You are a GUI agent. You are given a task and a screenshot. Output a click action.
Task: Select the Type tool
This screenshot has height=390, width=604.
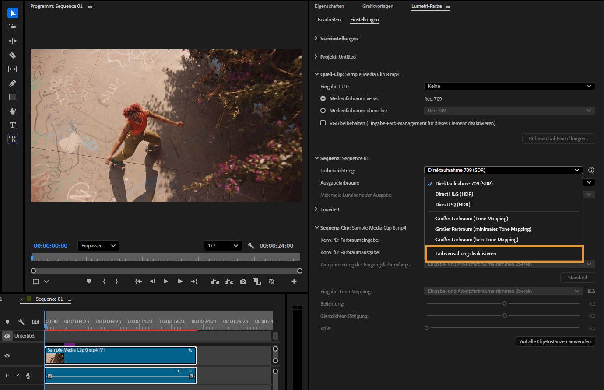tap(13, 125)
